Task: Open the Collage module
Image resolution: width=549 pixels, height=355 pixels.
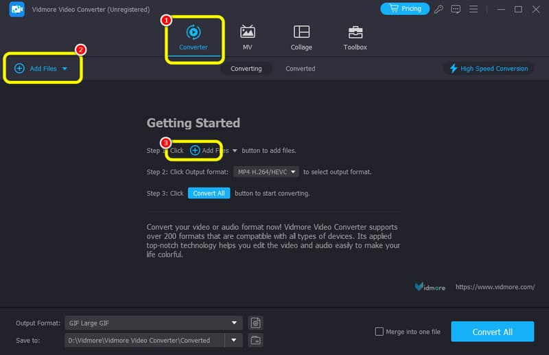Action: 301,37
